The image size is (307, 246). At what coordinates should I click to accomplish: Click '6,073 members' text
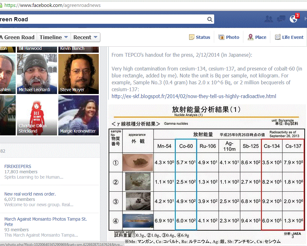click(x=19, y=199)
